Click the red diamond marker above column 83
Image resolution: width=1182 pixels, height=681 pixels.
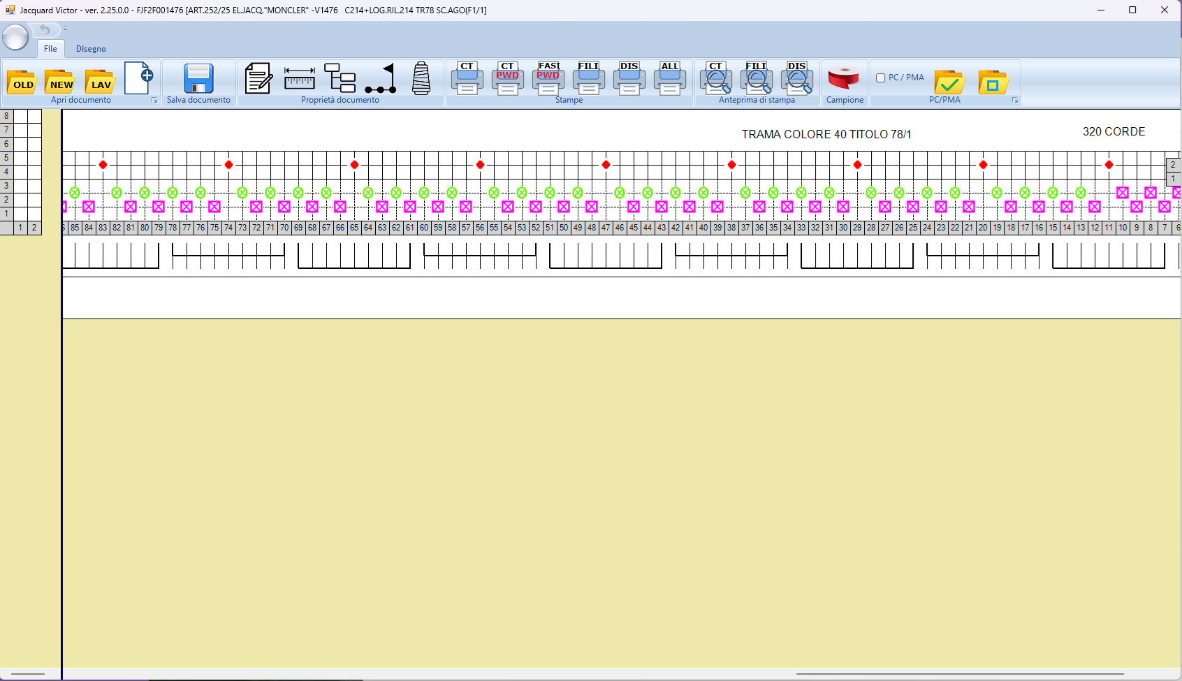(103, 165)
